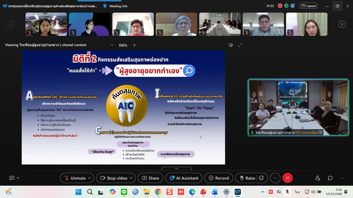Stop video camera

(x=114, y=178)
